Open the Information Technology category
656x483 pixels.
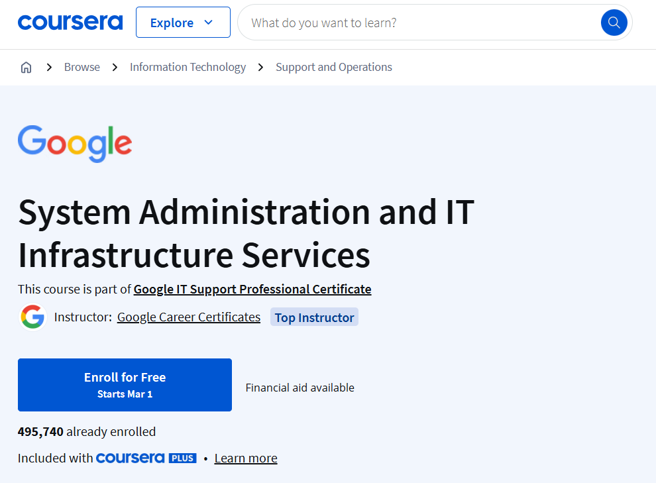click(188, 67)
